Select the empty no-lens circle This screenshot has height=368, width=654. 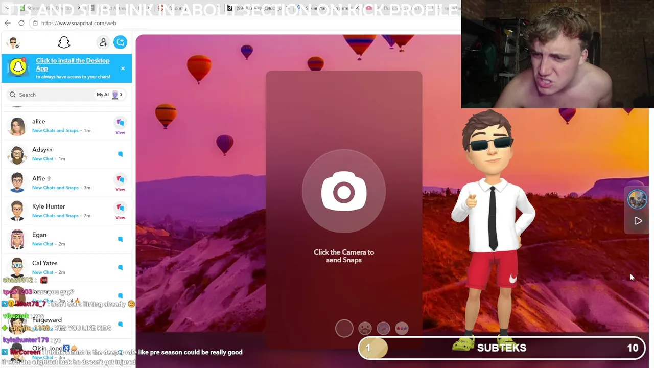[x=344, y=329]
